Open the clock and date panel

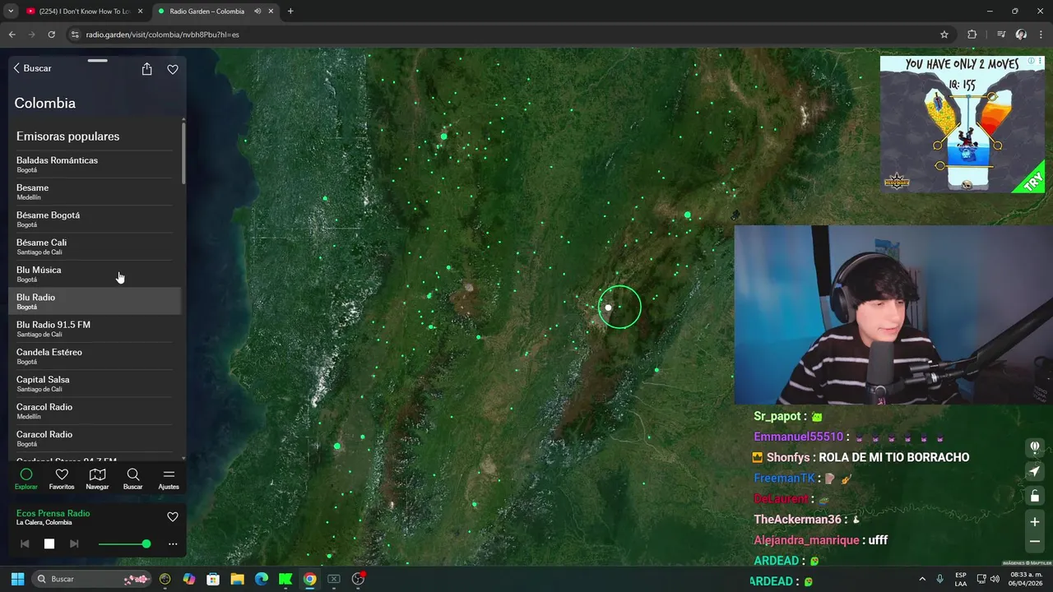point(1026,579)
